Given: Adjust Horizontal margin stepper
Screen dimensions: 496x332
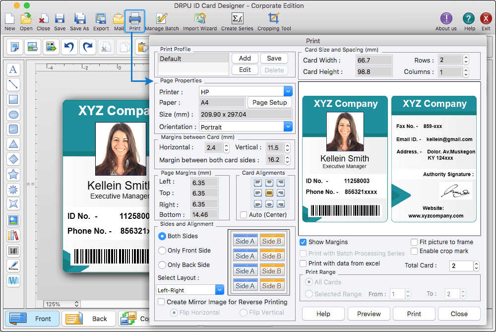Looking at the screenshot, I should coord(226,147).
